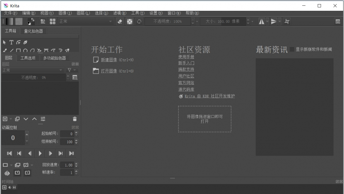Click the add layer plus icon
Screen dimensions: 344x194
tap(5, 119)
